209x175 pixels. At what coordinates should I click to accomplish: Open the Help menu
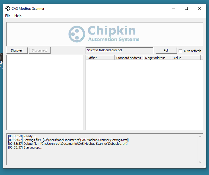pyautogui.click(x=18, y=16)
